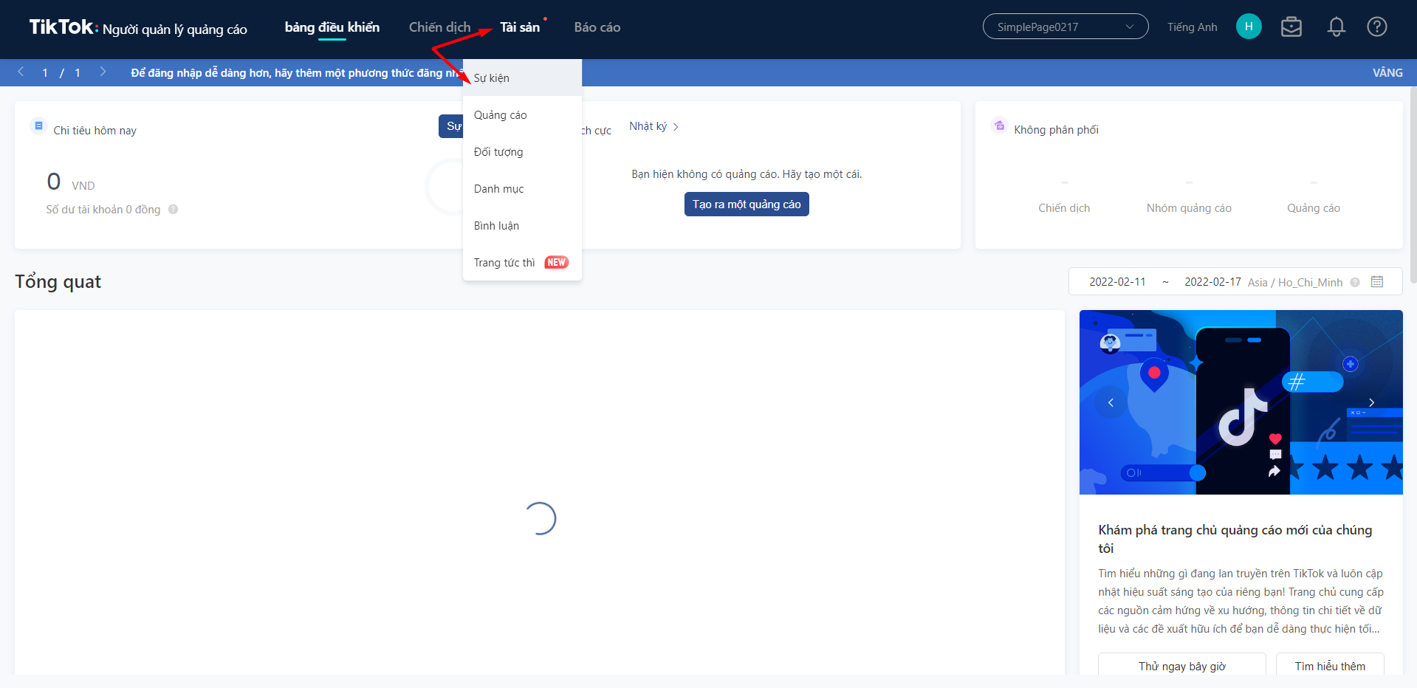Go to previous announcement arrow

click(x=21, y=72)
